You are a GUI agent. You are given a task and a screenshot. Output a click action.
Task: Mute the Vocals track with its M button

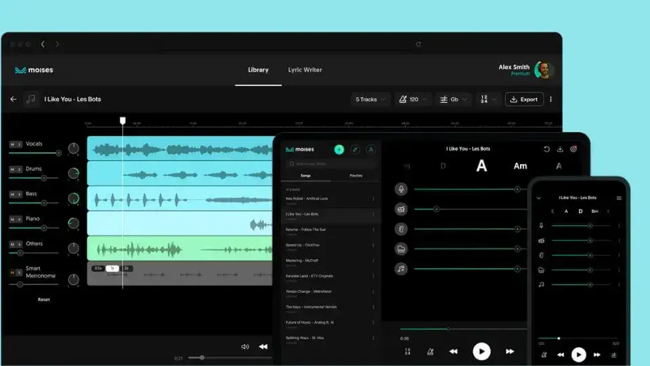coord(12,144)
